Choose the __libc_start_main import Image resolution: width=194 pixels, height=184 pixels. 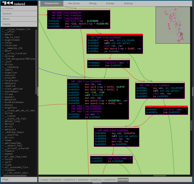16,172
